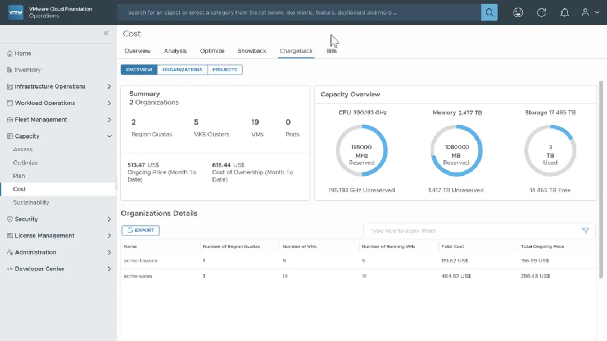Open the acme-finance organization row
The height and width of the screenshot is (341, 607).
[141, 261]
